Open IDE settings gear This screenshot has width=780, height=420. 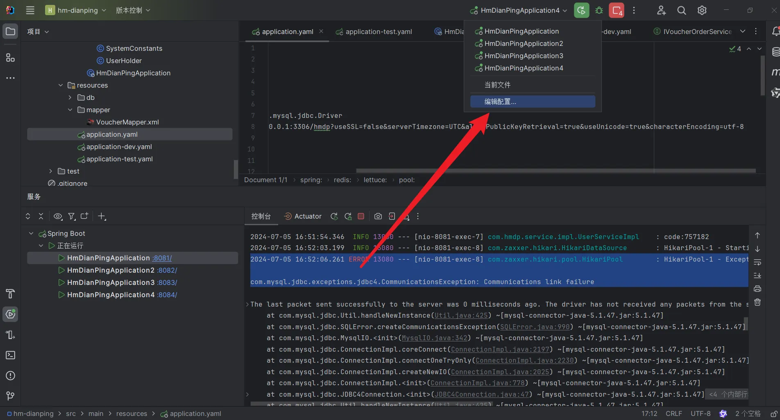coord(702,10)
